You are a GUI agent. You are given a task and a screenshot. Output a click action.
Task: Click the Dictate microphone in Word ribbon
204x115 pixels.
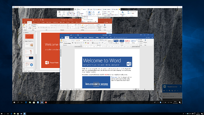click(x=145, y=41)
